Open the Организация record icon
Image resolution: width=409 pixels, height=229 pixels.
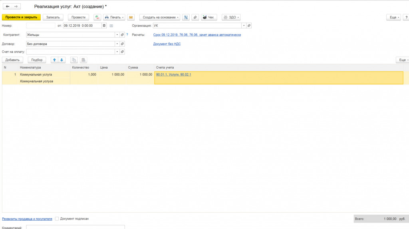tap(249, 26)
